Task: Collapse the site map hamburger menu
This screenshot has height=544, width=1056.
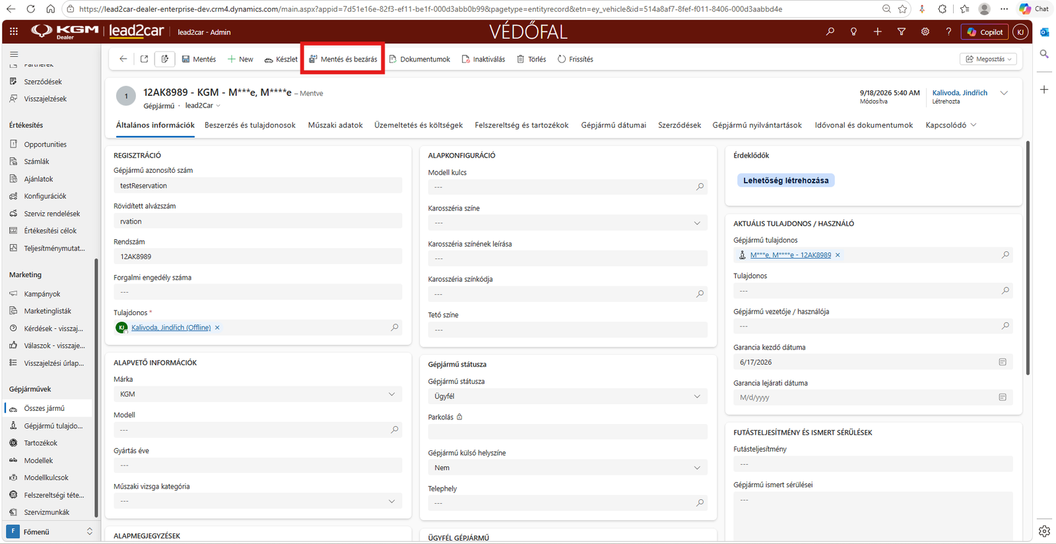Action: (x=14, y=54)
